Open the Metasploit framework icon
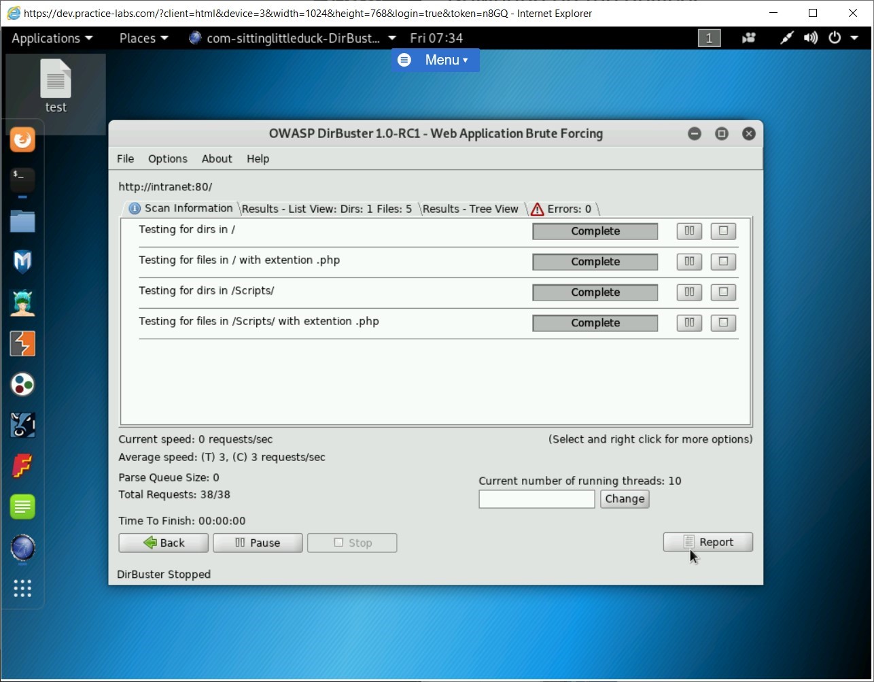This screenshot has width=874, height=682. coord(22,262)
